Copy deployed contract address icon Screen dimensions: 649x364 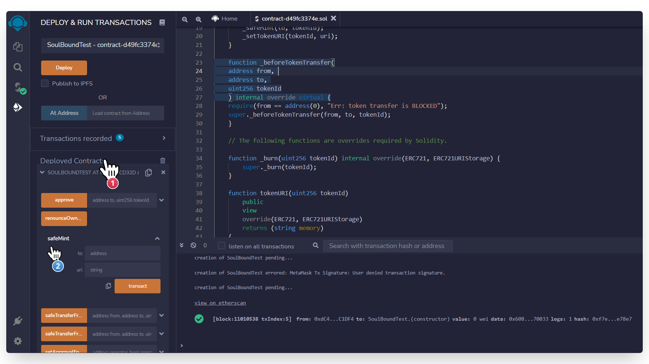click(148, 172)
